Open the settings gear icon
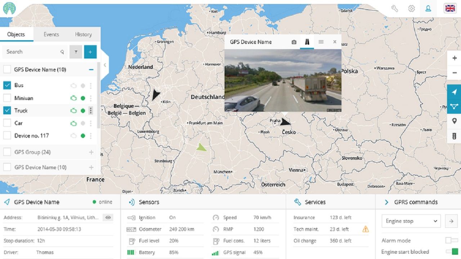 pyautogui.click(x=411, y=9)
